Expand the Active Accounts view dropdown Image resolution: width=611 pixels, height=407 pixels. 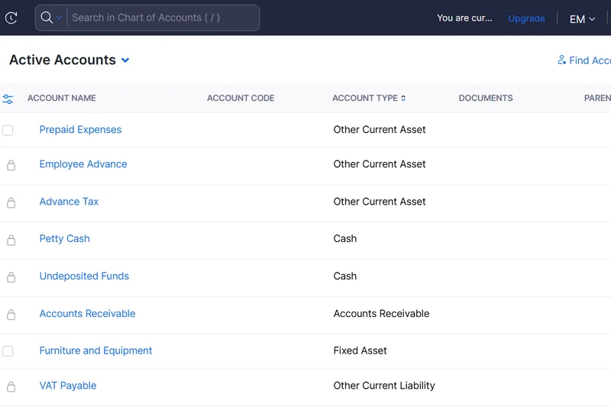[x=125, y=60]
